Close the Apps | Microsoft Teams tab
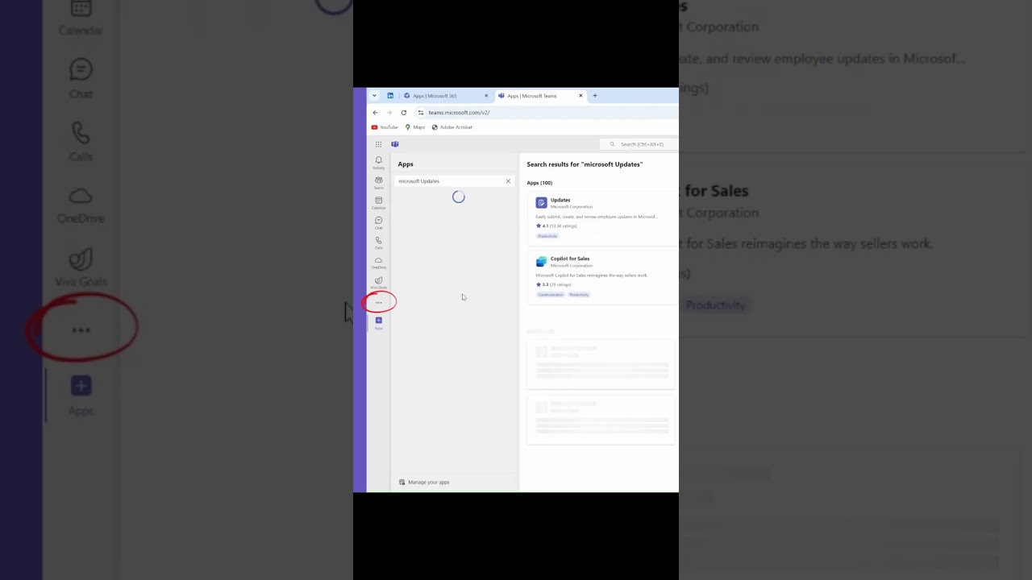Viewport: 1032px width, 580px height. point(580,96)
